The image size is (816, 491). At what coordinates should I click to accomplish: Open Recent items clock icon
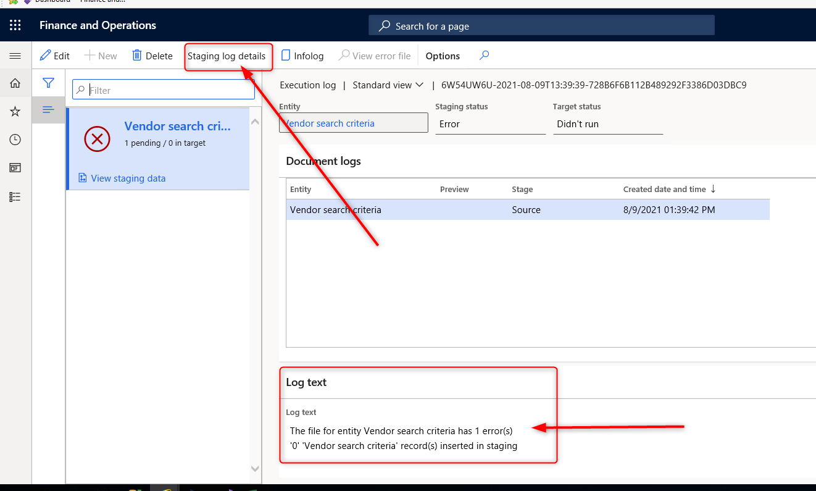coord(15,140)
